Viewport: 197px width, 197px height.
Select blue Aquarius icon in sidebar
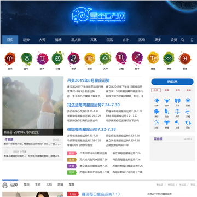pyautogui.click(x=177, y=123)
